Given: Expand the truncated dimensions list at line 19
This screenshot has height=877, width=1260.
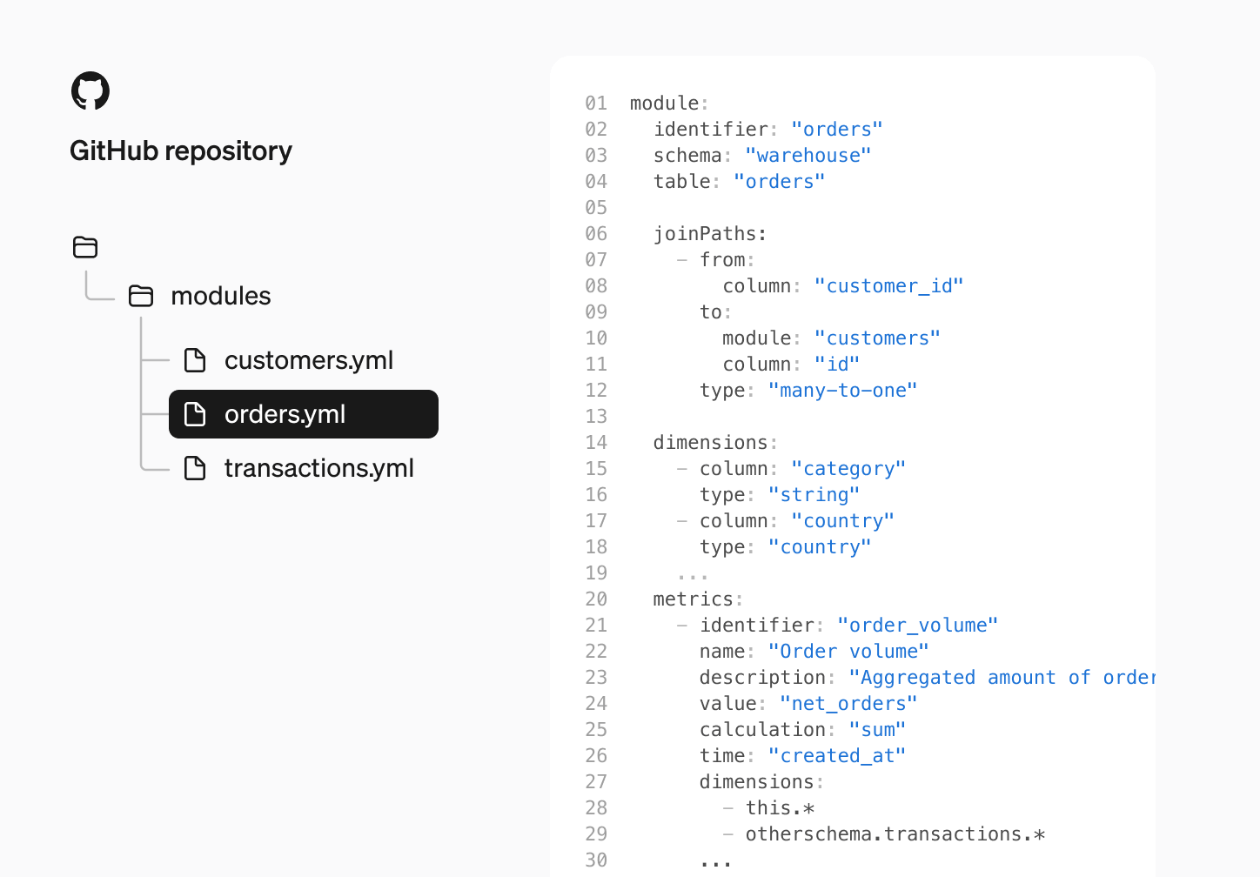Looking at the screenshot, I should [692, 572].
